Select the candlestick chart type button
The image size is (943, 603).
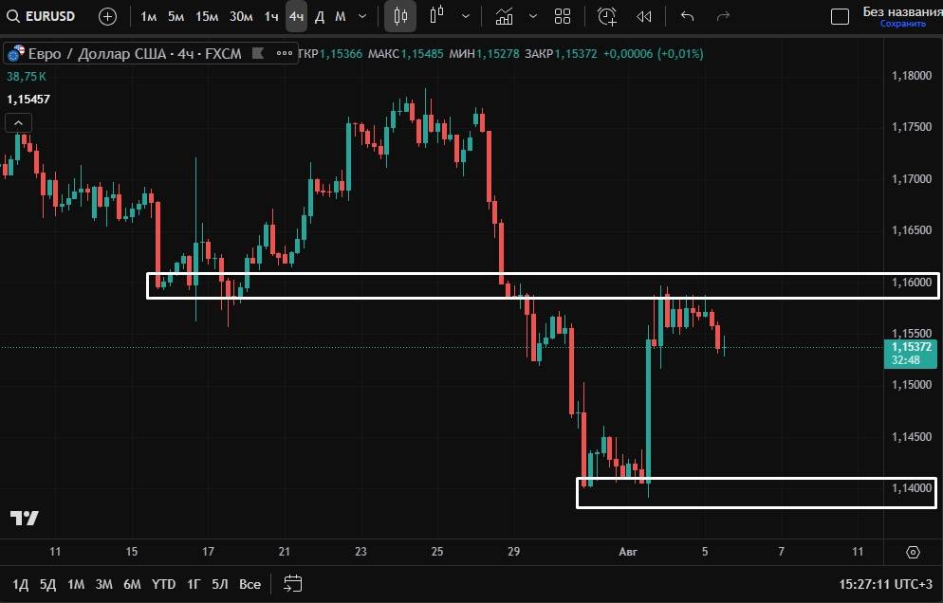400,16
